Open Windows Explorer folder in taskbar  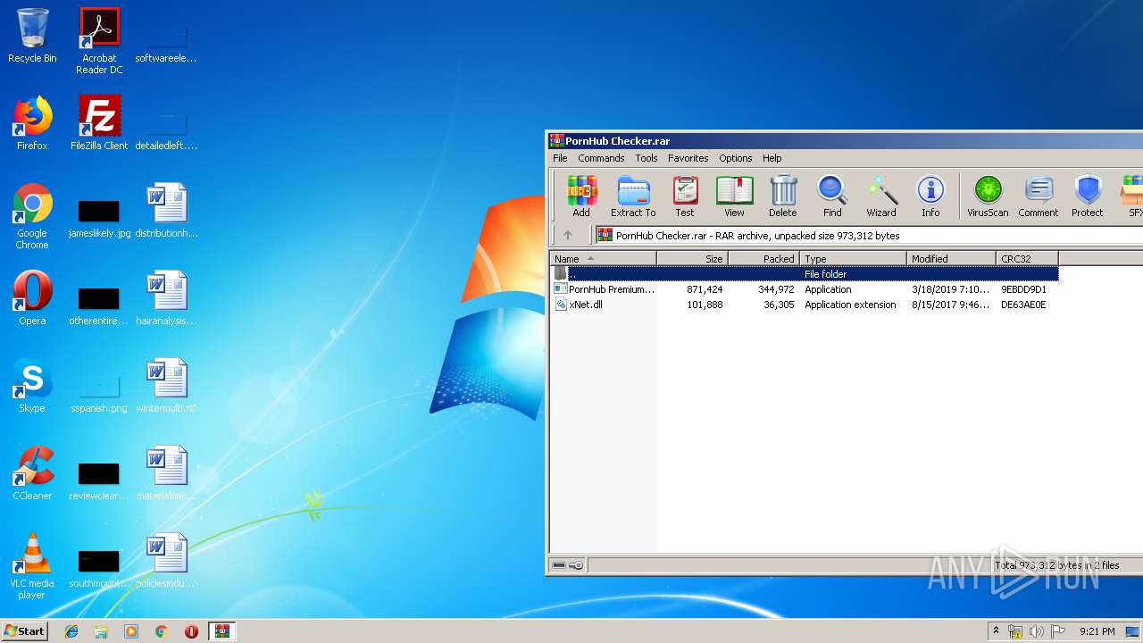click(101, 631)
